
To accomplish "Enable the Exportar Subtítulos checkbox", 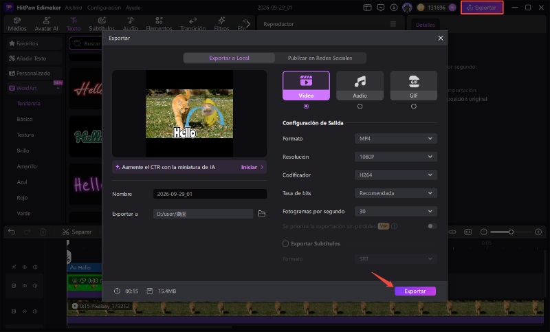I will click(285, 243).
